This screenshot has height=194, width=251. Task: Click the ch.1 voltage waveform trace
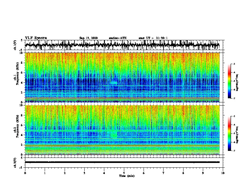click(x=122, y=45)
